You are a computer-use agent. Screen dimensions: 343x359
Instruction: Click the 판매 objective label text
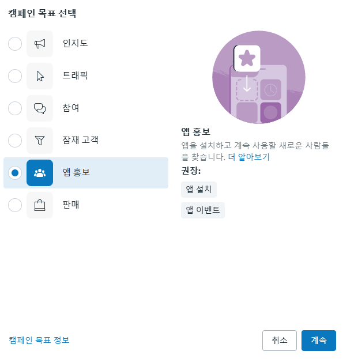pyautogui.click(x=71, y=205)
